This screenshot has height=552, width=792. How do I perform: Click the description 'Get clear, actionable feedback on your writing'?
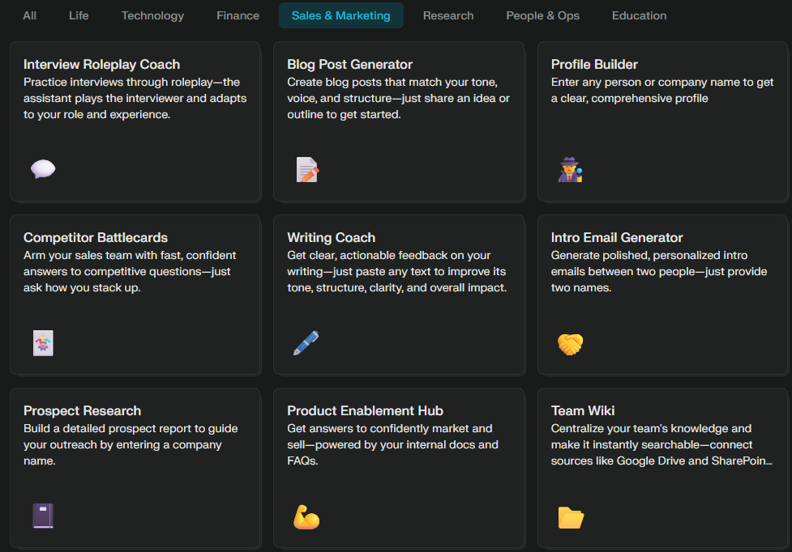397,271
